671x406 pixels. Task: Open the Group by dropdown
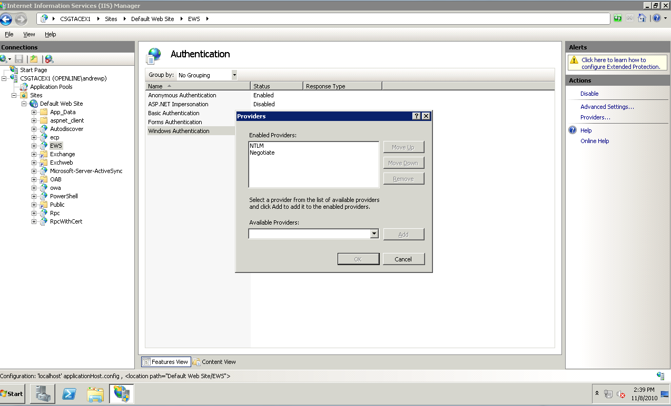234,75
